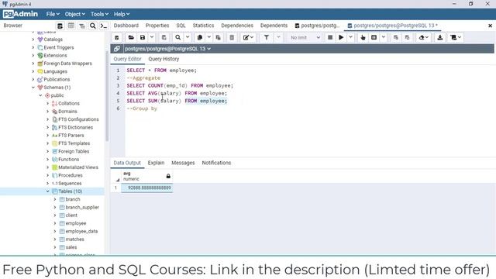
Task: Download results with the download icon
Action: click(x=440, y=37)
